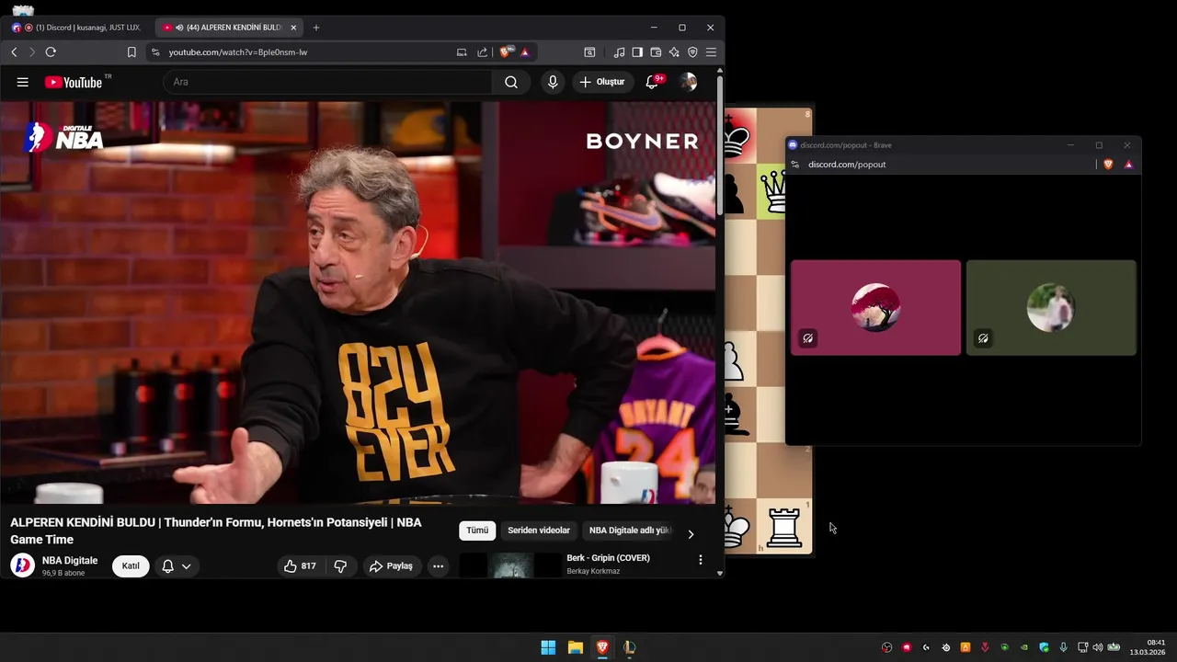
Task: Go back with browser back arrow
Action: tap(14, 52)
